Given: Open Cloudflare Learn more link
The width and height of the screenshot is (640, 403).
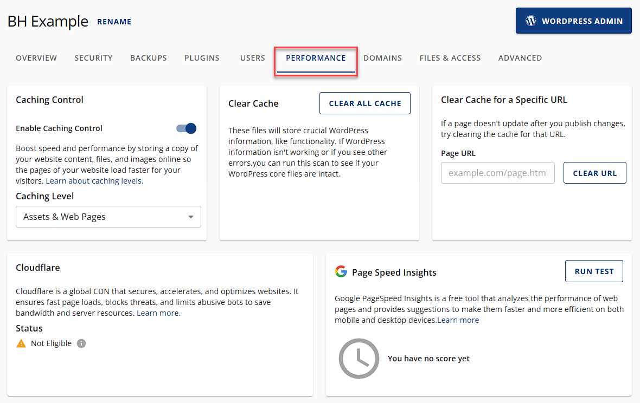Looking at the screenshot, I should 158,313.
